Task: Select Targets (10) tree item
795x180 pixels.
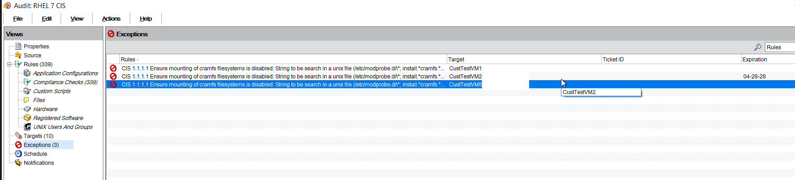Action: click(39, 136)
